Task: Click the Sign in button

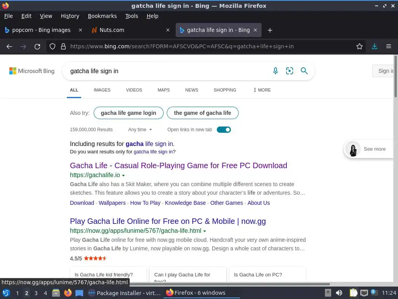Action: click(383, 71)
